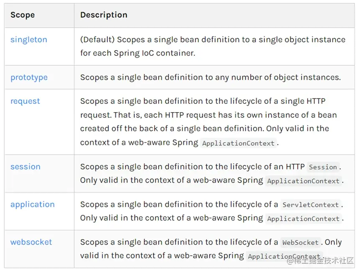This screenshot has height=273, width=362.
Task: Click the singleton description text
Action: tap(213, 46)
